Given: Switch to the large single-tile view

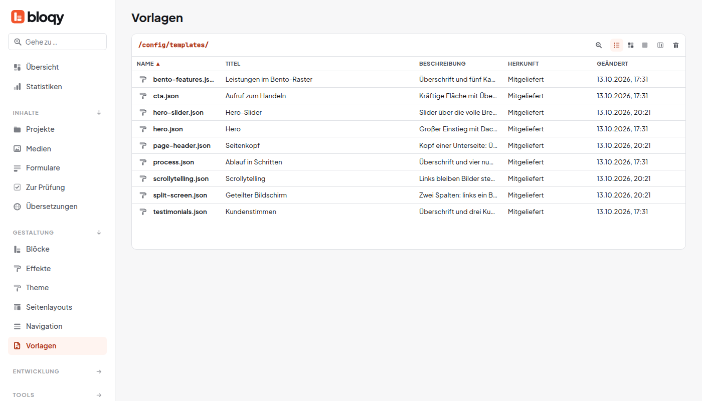Looking at the screenshot, I should 645,45.
